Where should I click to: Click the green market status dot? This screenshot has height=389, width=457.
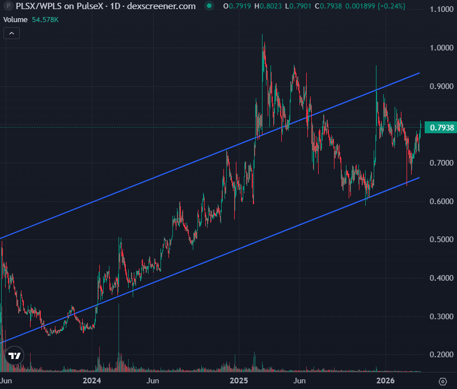click(209, 6)
